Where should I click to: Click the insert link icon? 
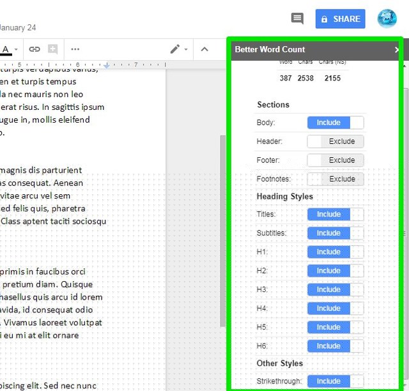click(34, 49)
